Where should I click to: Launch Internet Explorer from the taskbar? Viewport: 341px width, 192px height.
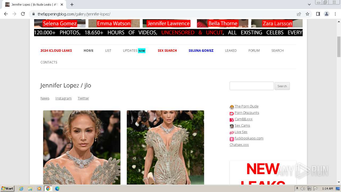coord(21,189)
